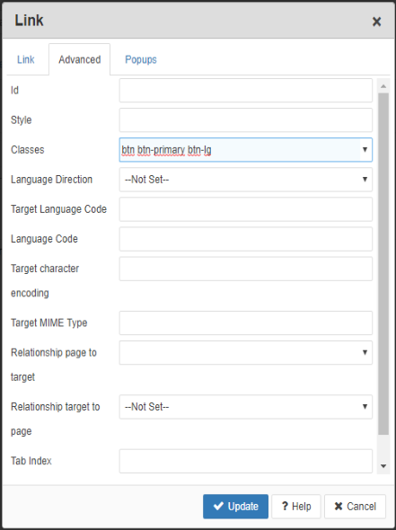This screenshot has width=396, height=530.
Task: Focus the Target character encoding field
Action: tap(246, 269)
